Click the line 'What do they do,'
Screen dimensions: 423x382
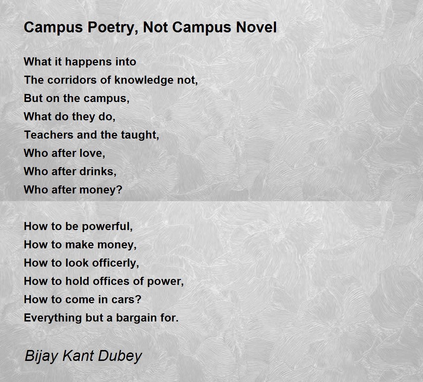[70, 116]
